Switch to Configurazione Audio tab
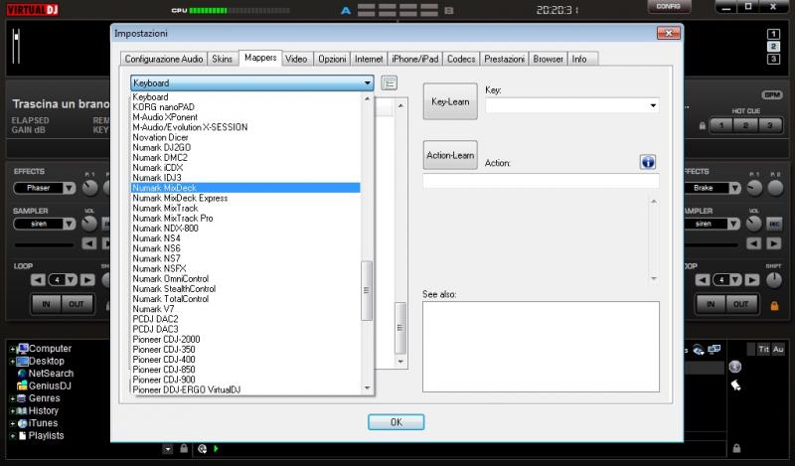This screenshot has width=795, height=466. click(x=164, y=59)
